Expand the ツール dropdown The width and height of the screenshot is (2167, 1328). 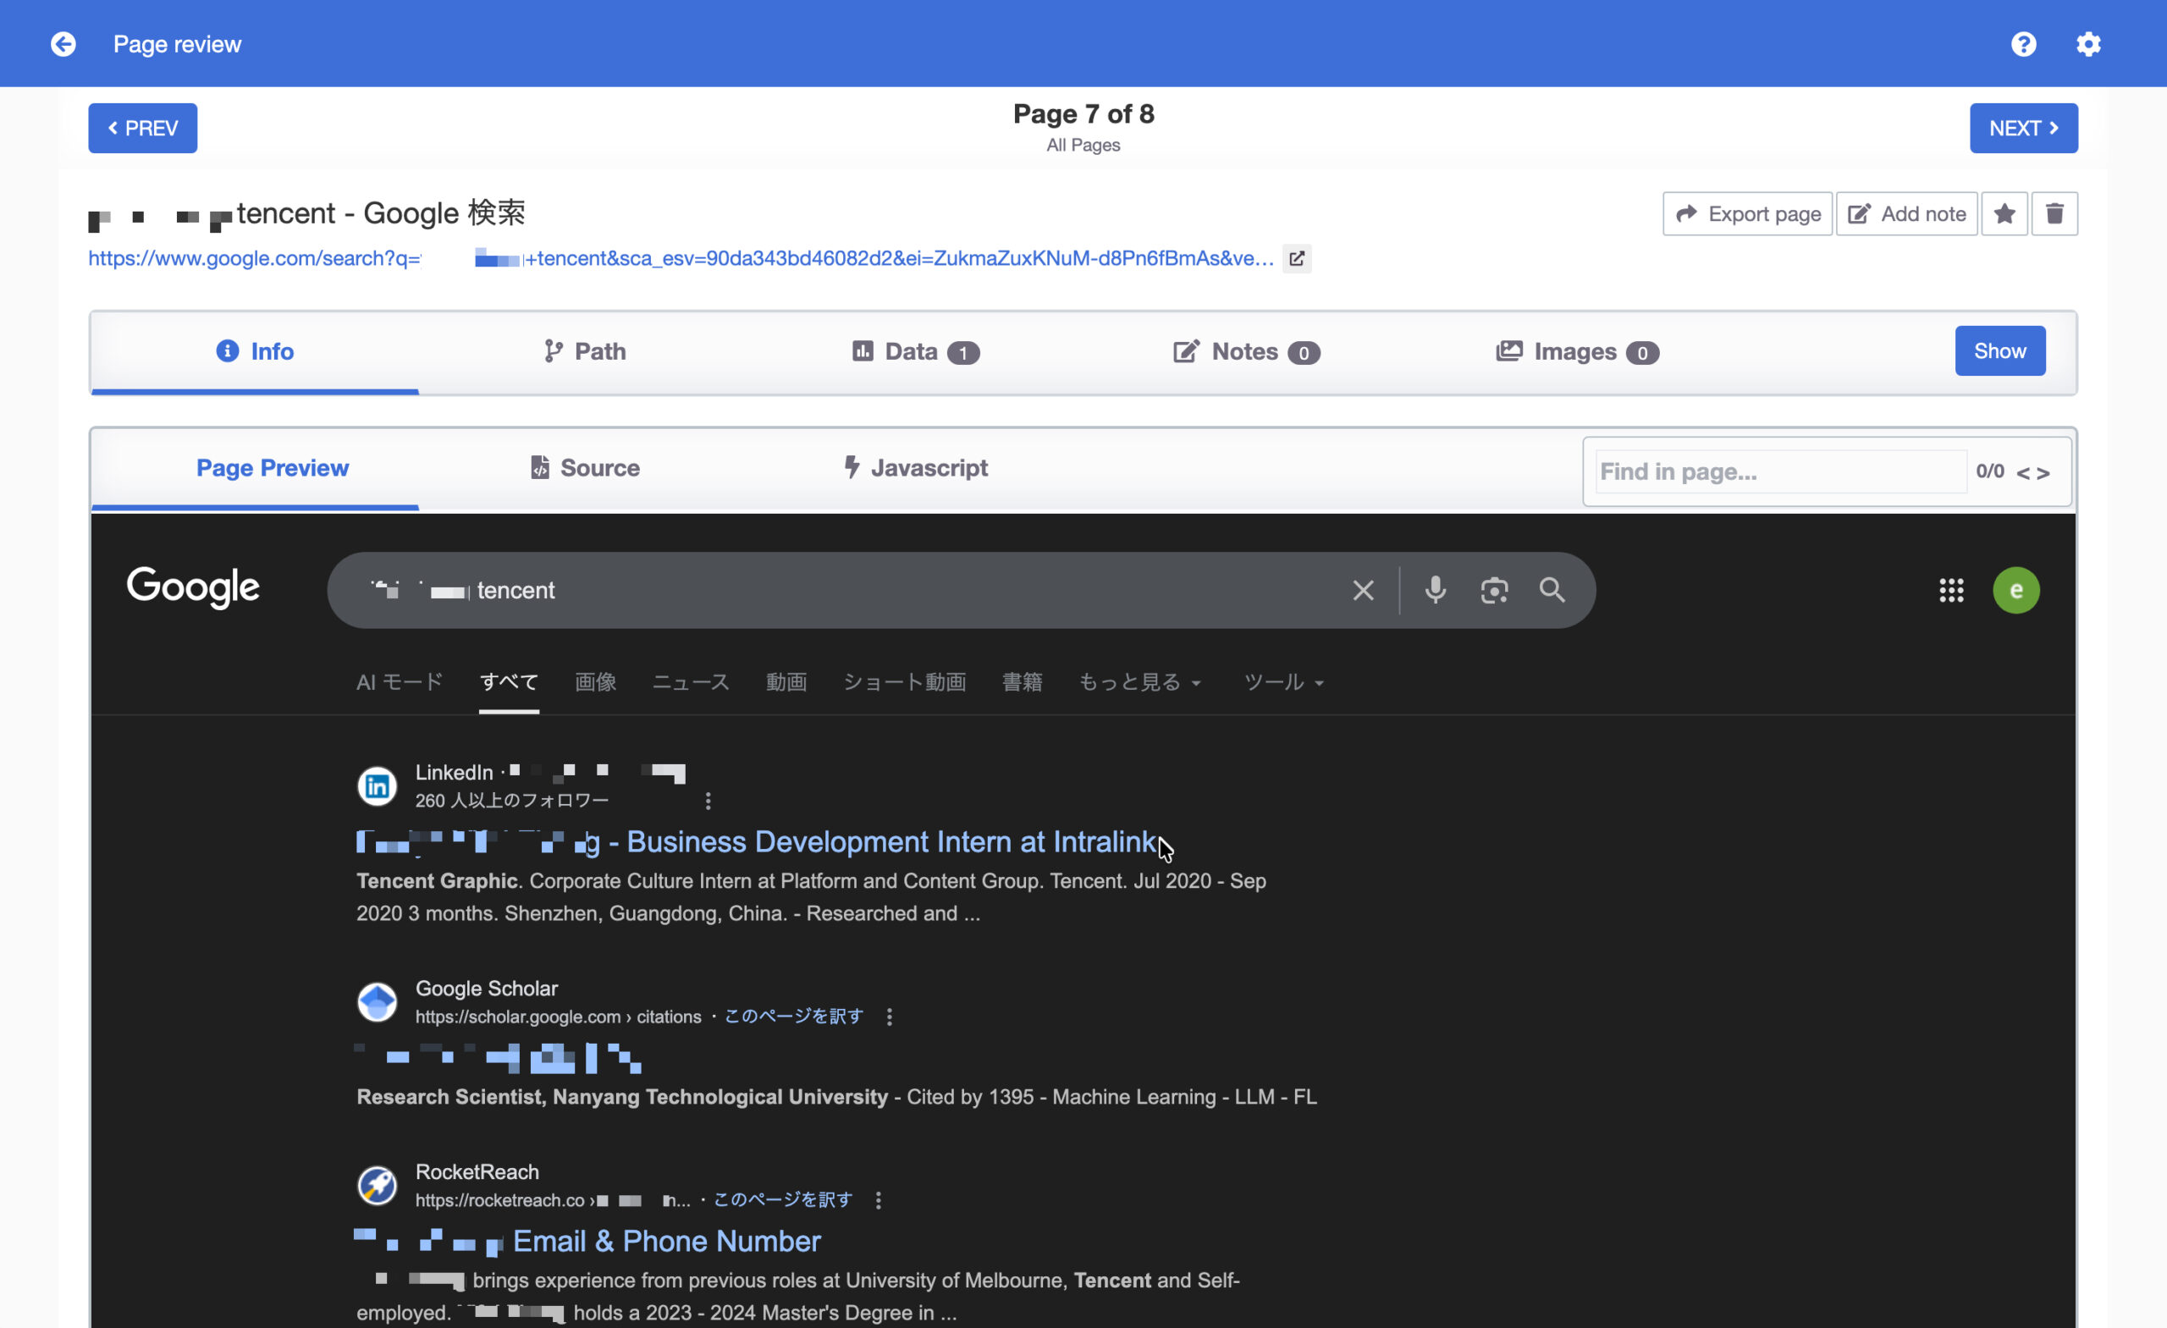click(x=1283, y=682)
